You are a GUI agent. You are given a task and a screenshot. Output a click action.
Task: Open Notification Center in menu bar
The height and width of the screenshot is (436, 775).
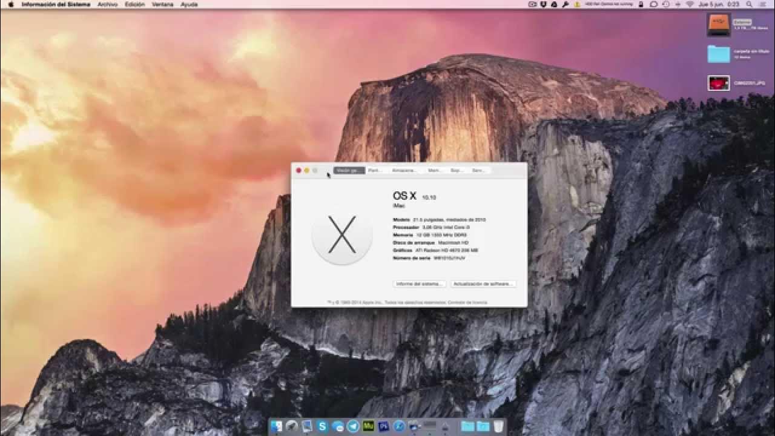762,4
